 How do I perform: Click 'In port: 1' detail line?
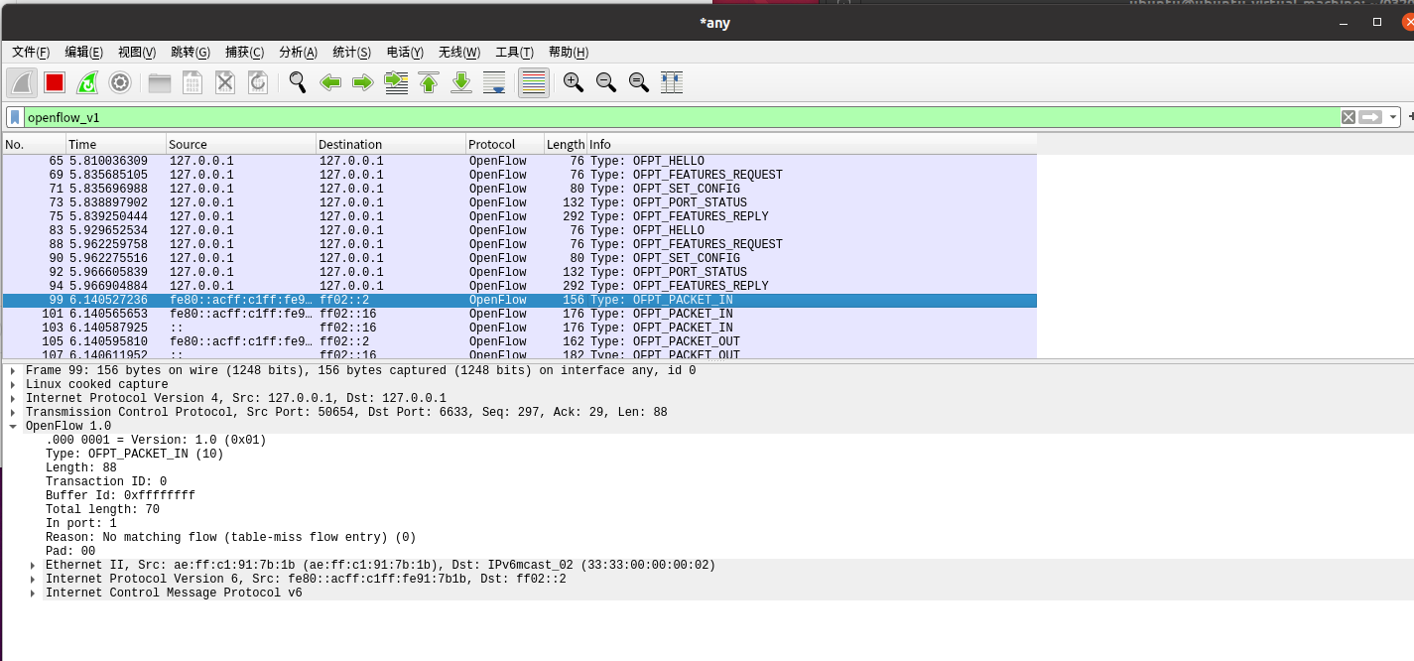pyautogui.click(x=81, y=524)
